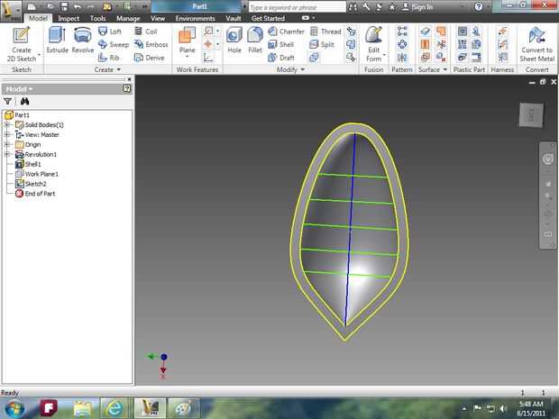This screenshot has width=559, height=419.
Task: Open the Manage tab
Action: pos(128,18)
